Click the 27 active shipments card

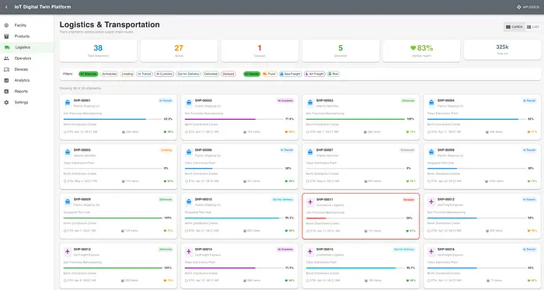179,51
